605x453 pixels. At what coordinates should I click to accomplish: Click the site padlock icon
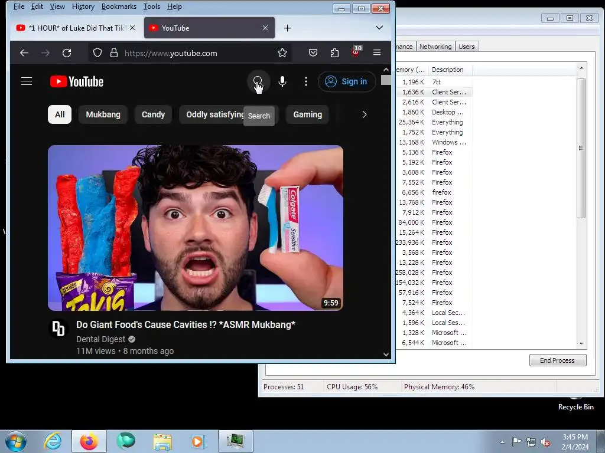point(114,52)
